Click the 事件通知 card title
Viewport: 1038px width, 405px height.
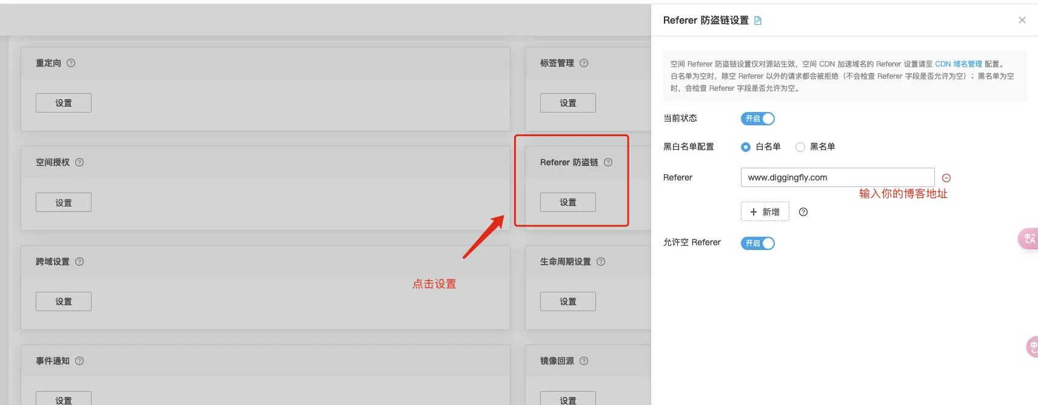[x=53, y=361]
